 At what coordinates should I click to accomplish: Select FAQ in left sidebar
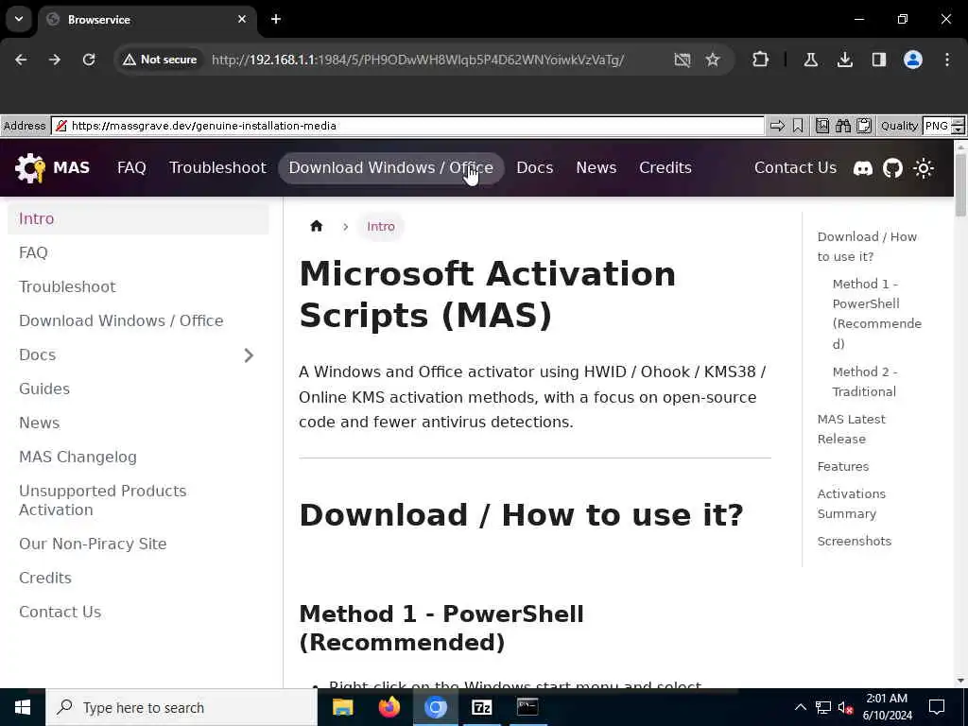tap(138, 252)
